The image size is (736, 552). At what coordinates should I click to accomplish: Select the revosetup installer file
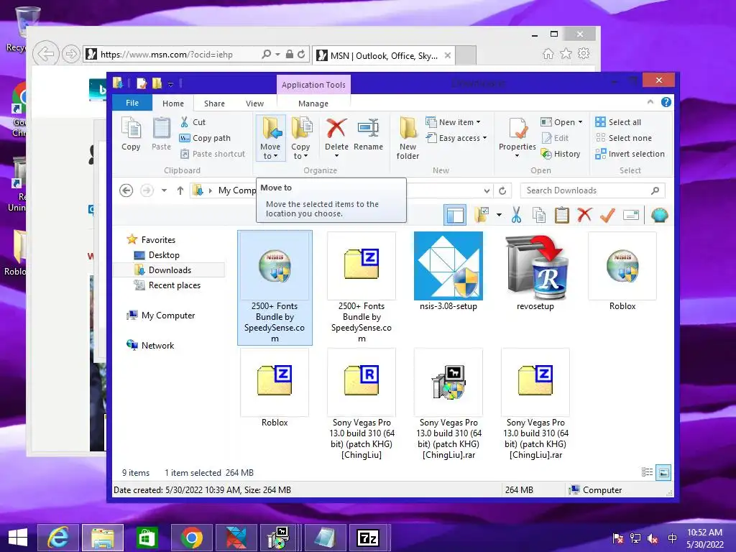click(x=535, y=271)
